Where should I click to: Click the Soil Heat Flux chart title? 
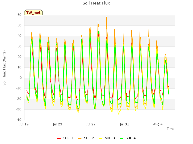(96, 3)
